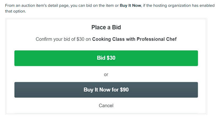The width and height of the screenshot is (219, 120).
Task: Click bold Buy It Now in intro paragraph
Action: pyautogui.click(x=130, y=5)
